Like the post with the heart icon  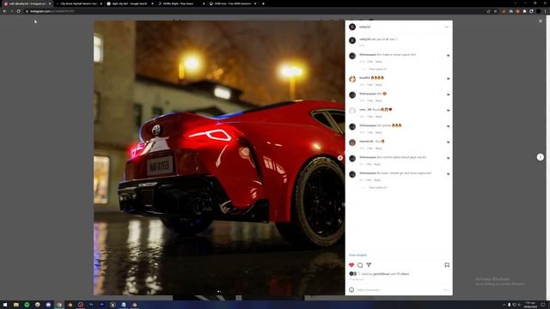click(351, 265)
